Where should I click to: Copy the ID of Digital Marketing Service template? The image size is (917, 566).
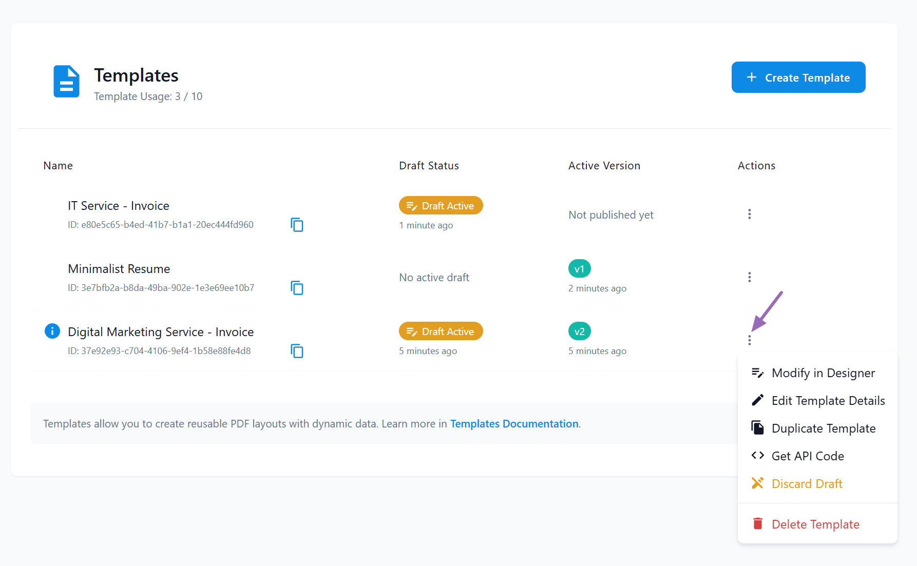pyautogui.click(x=297, y=351)
